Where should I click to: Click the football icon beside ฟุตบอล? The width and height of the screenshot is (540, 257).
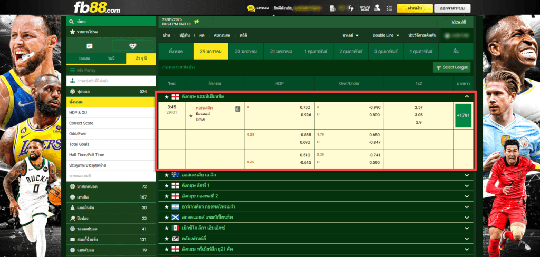[72, 92]
